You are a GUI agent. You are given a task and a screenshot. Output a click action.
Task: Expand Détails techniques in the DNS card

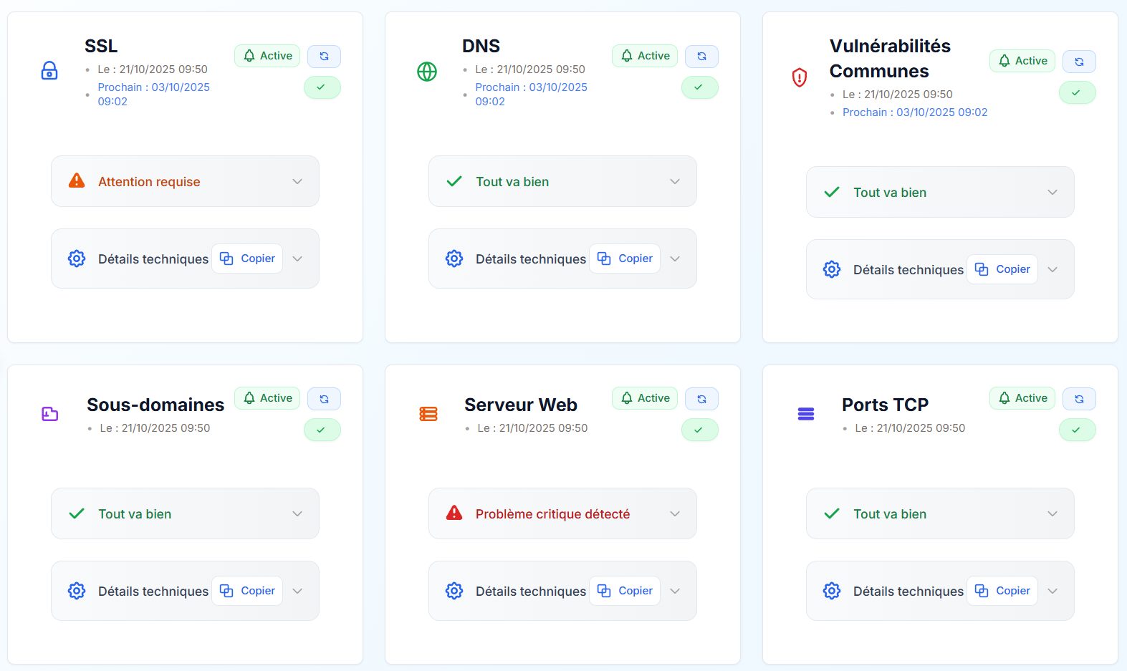point(674,259)
